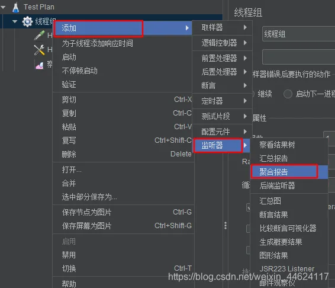The image size is (335, 288).
Task: Select the 启动下一进程 radio button
Action: (x=288, y=94)
